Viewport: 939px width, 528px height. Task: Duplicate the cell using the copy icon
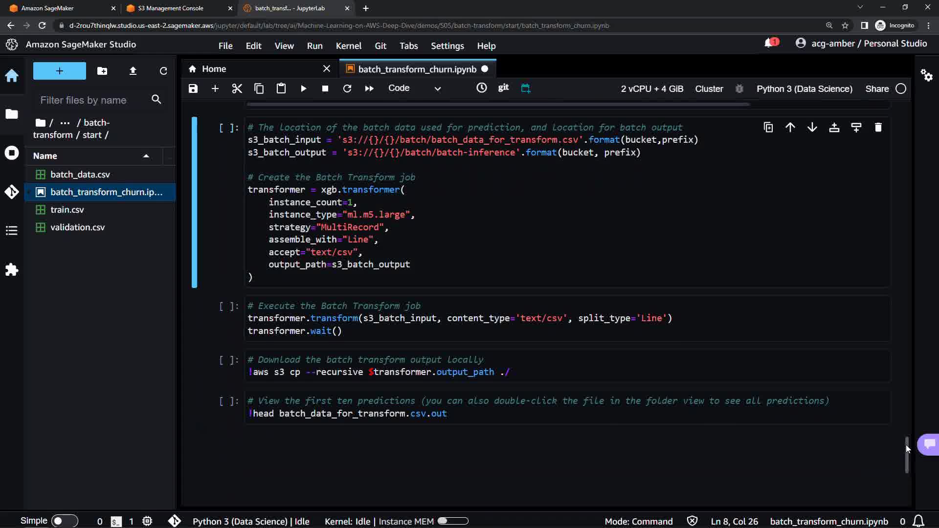tap(768, 128)
